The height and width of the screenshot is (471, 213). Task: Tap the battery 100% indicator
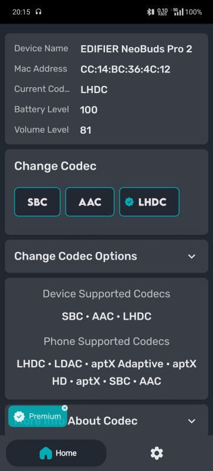[194, 12]
